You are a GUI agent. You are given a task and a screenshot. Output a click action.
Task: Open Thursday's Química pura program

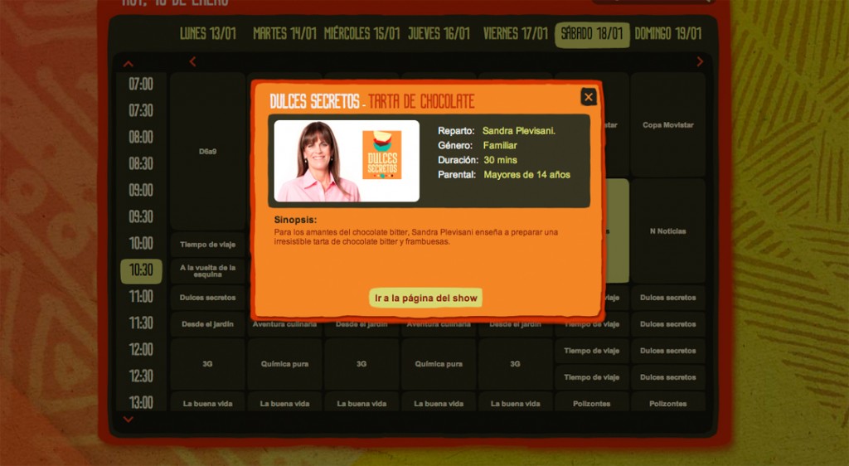pyautogui.click(x=439, y=364)
